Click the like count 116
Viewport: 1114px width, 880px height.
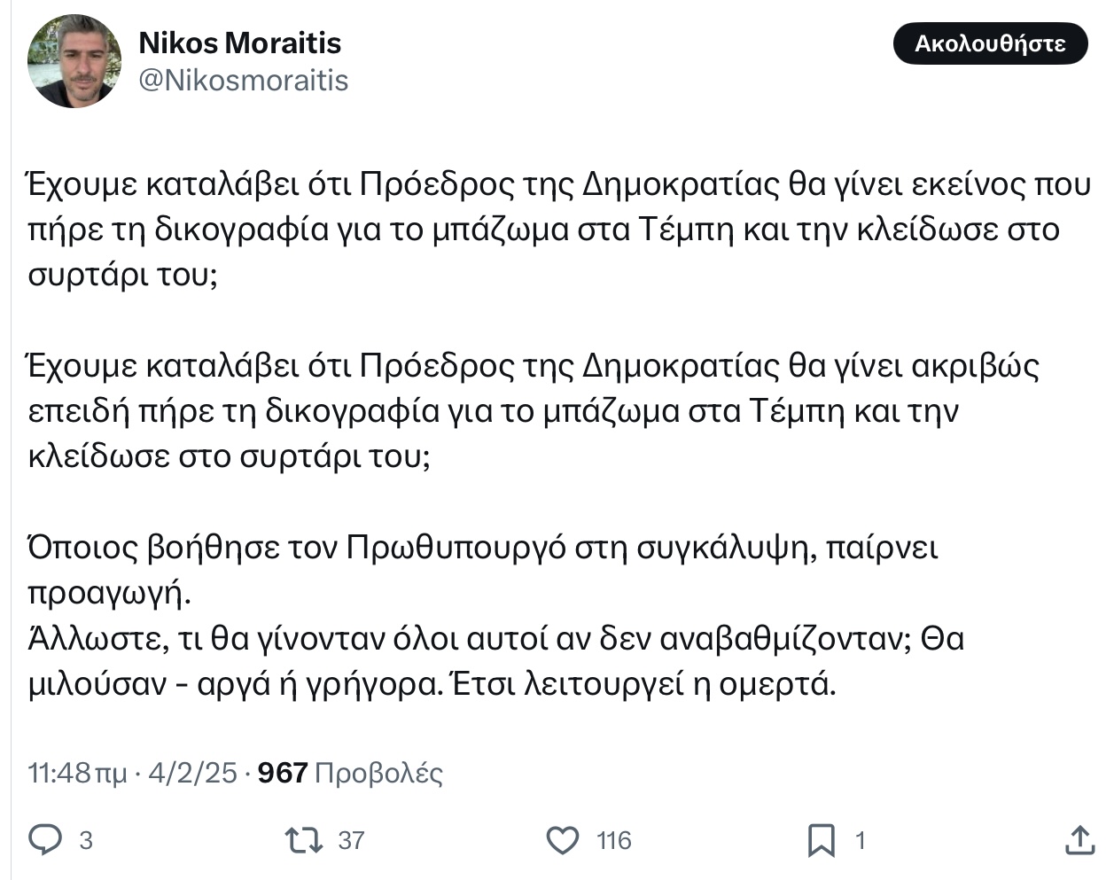613,840
